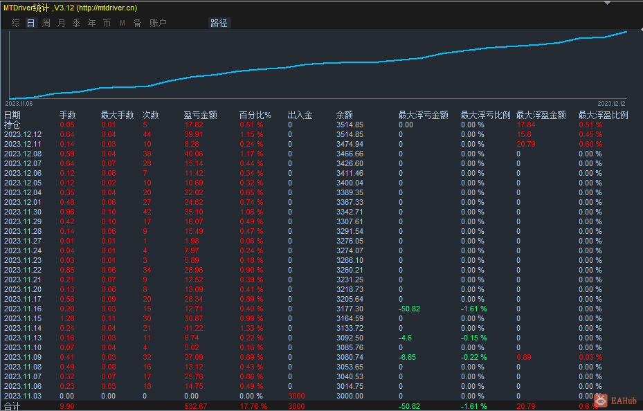Click the -4.6 floating loss value
Image resolution: width=643 pixels, height=411 pixels.
(x=405, y=338)
